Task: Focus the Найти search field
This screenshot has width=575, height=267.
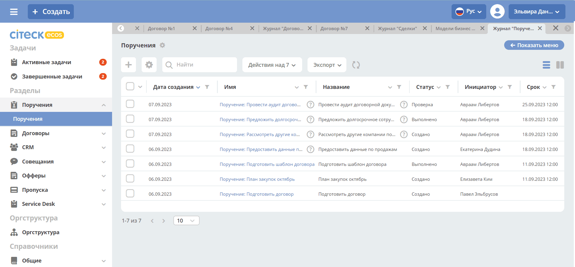Action: (200, 65)
